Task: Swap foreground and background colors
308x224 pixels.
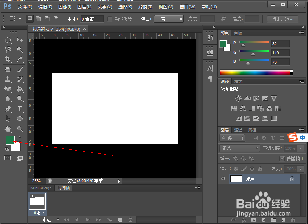Action: (19, 137)
